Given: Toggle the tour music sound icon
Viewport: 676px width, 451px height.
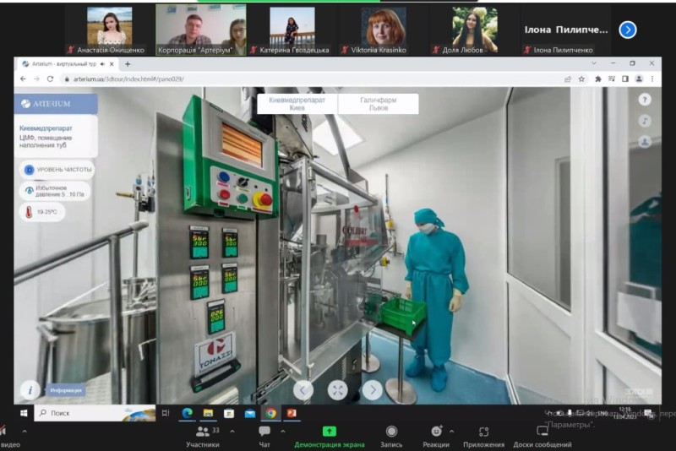Looking at the screenshot, I should click(x=646, y=121).
